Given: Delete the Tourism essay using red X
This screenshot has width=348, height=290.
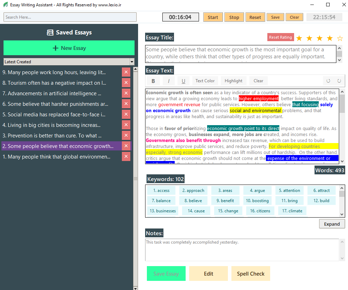Looking at the screenshot, I should (x=126, y=83).
